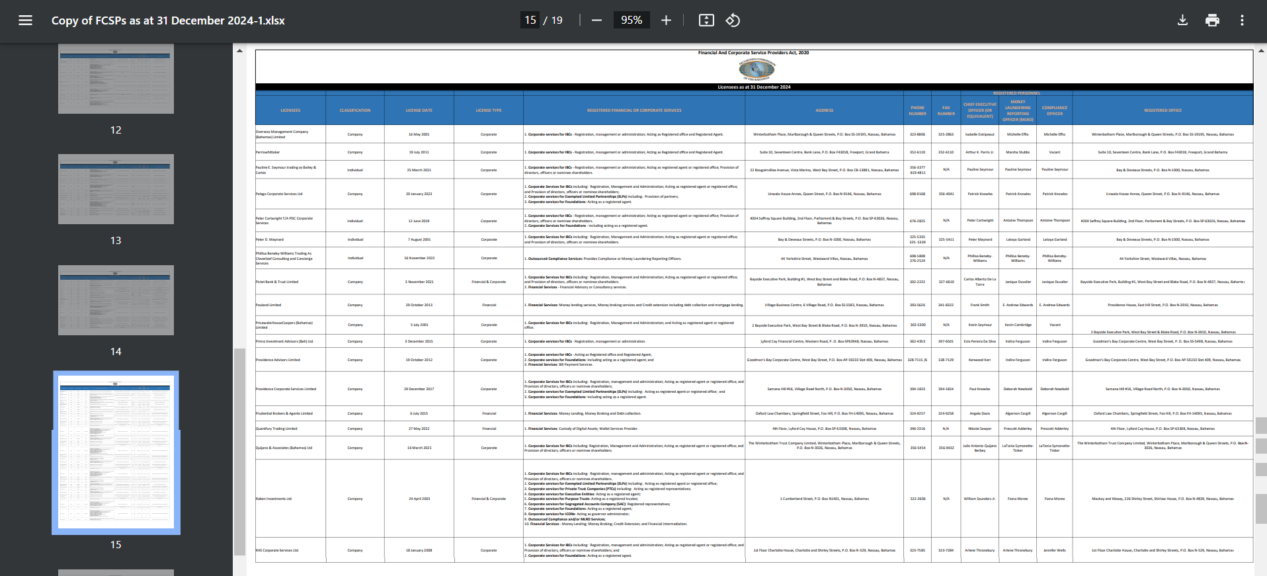The image size is (1267, 576).
Task: Click the LICENSE DATE column header
Action: pos(419,110)
